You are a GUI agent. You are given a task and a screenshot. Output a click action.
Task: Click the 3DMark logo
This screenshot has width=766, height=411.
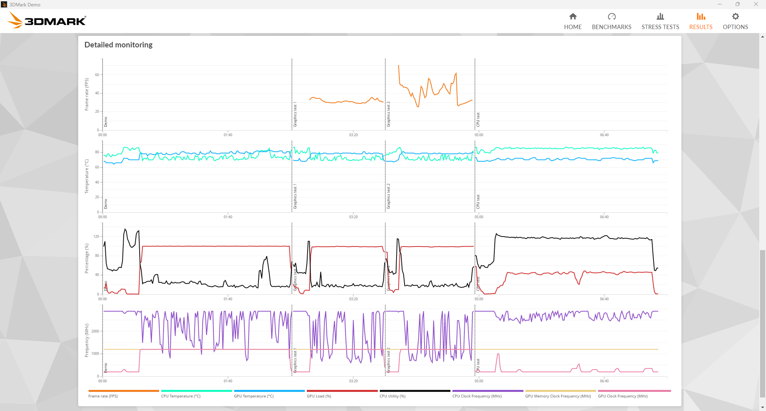click(x=47, y=20)
